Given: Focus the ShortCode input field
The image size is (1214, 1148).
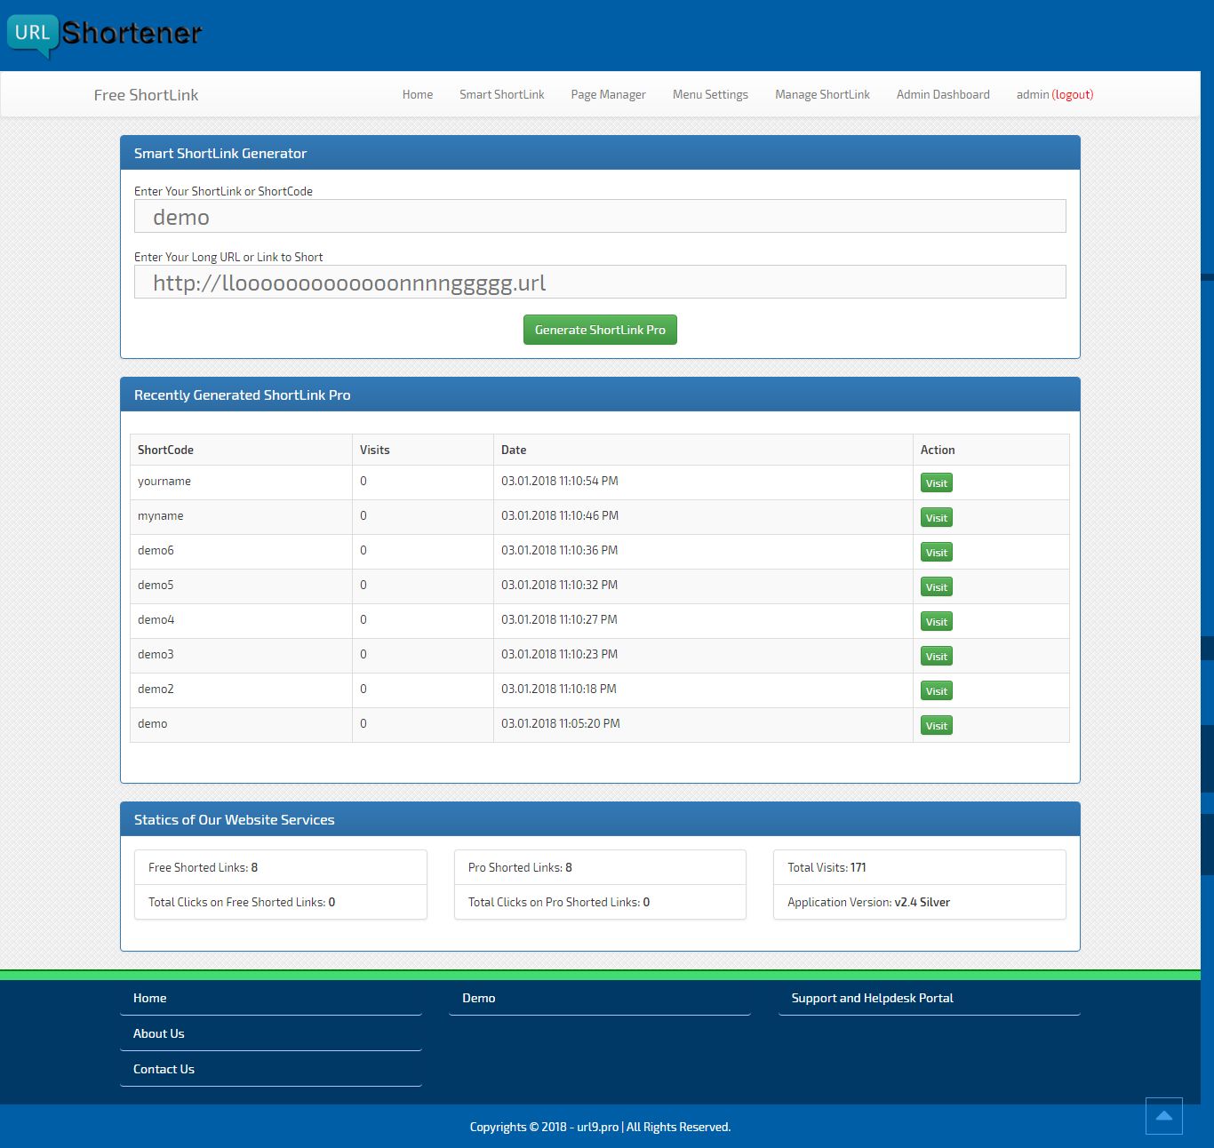Looking at the screenshot, I should coord(600,217).
